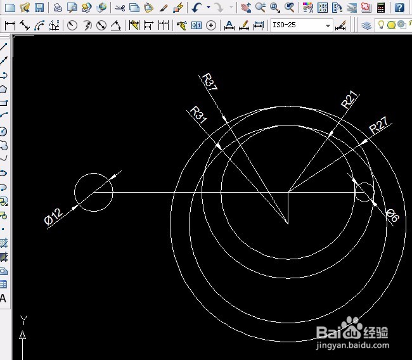412x360 pixels.
Task: Select Gradient fill tool
Action: pos(4,257)
